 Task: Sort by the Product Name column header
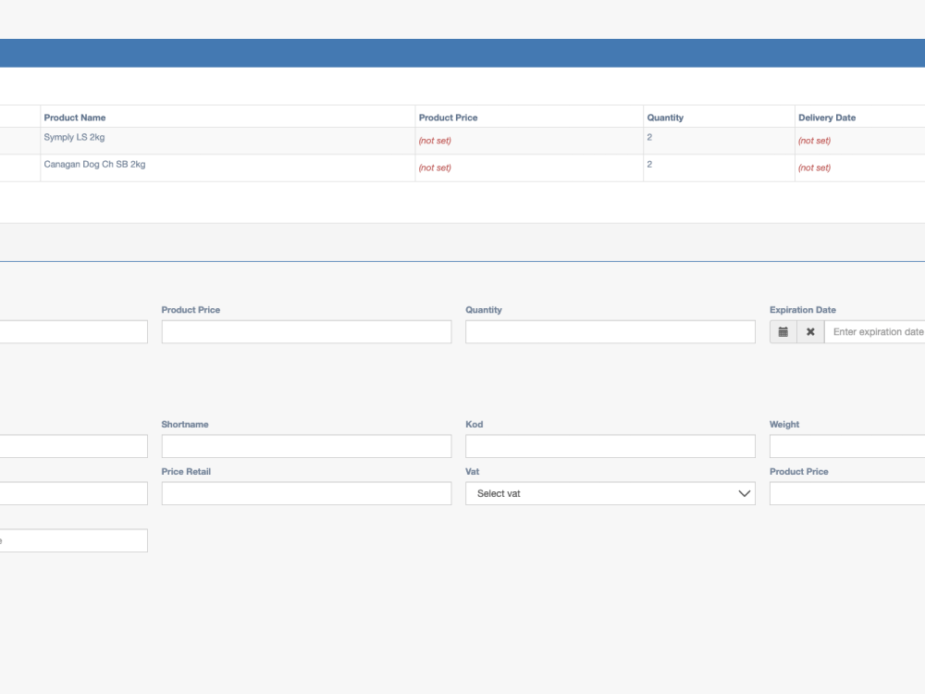[75, 118]
